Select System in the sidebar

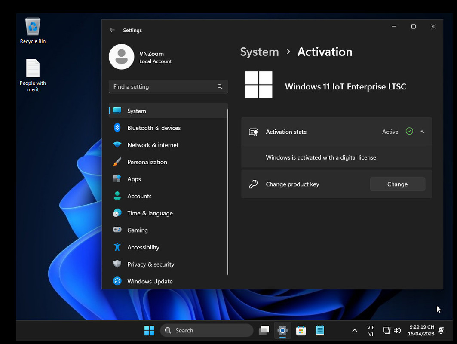168,111
